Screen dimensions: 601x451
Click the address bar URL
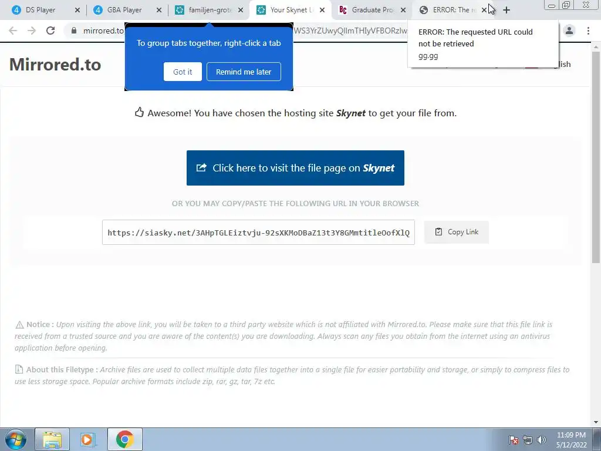[x=103, y=31]
